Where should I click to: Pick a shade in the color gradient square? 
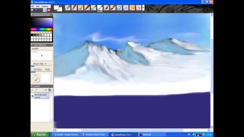point(42,22)
